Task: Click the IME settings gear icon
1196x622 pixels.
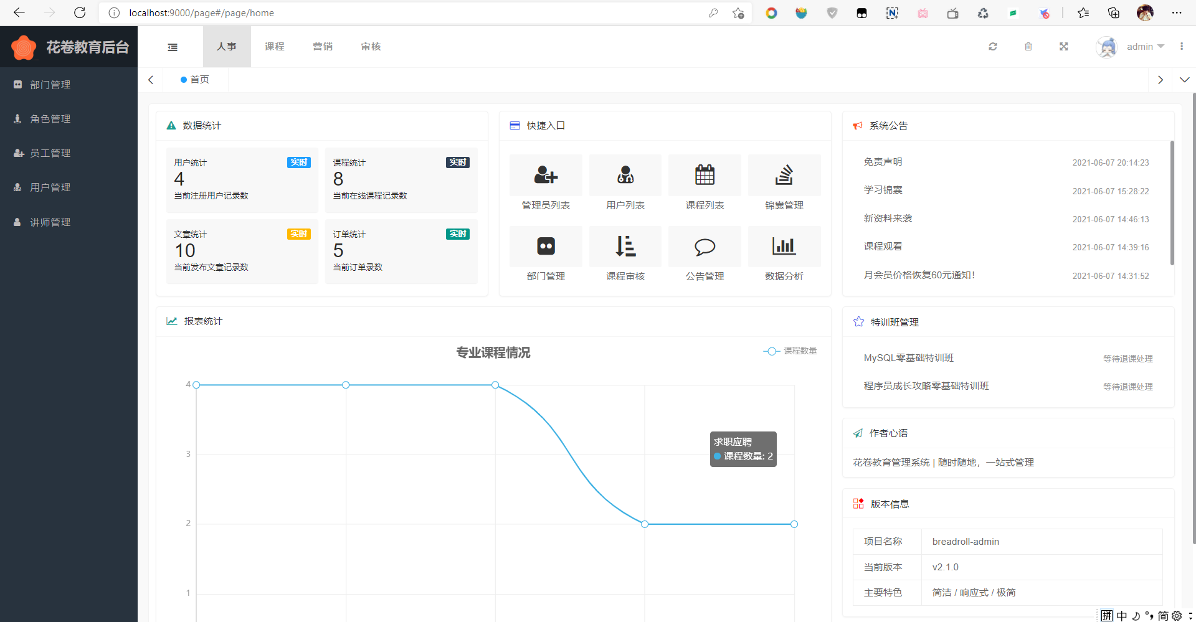Action: (x=1177, y=616)
